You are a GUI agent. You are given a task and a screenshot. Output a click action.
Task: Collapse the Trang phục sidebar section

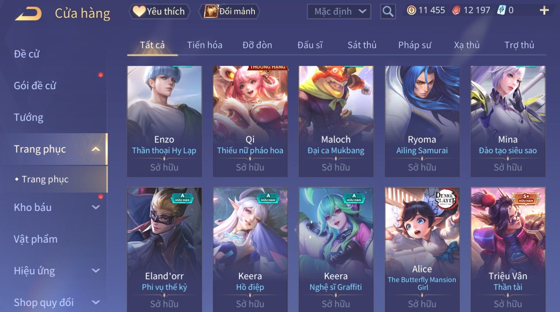click(x=96, y=149)
